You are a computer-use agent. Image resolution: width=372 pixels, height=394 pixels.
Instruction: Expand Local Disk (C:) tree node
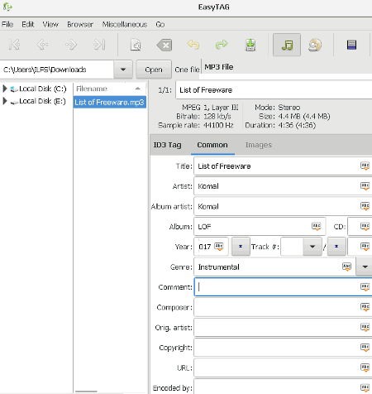coord(5,89)
